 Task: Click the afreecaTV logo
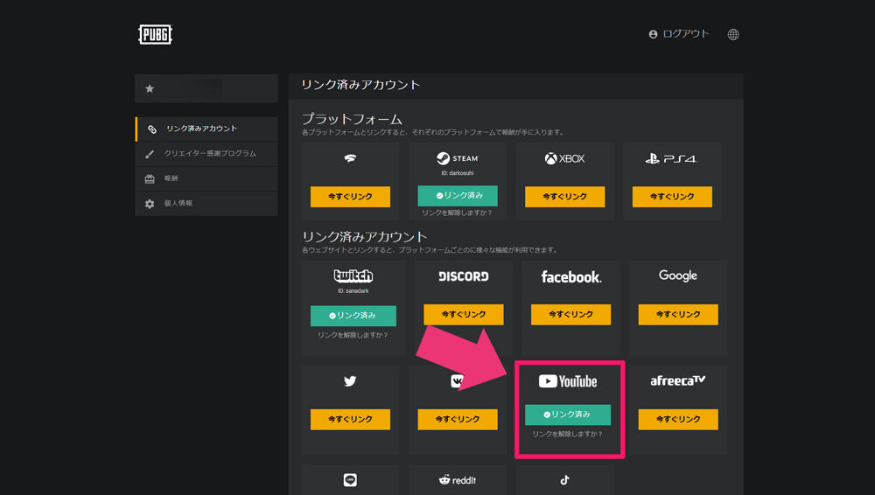678,380
